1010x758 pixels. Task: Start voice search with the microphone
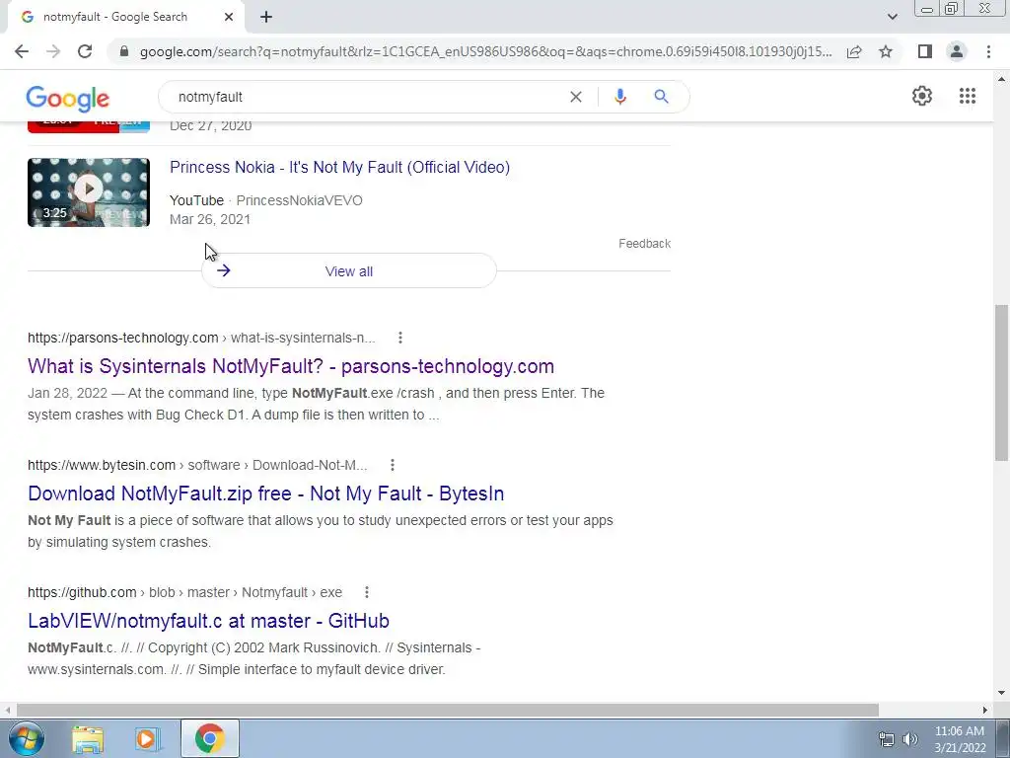pyautogui.click(x=619, y=97)
